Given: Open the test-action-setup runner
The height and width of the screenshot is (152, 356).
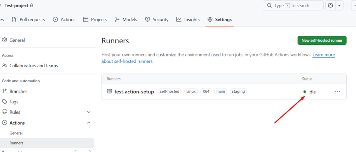Looking at the screenshot, I should 134,92.
